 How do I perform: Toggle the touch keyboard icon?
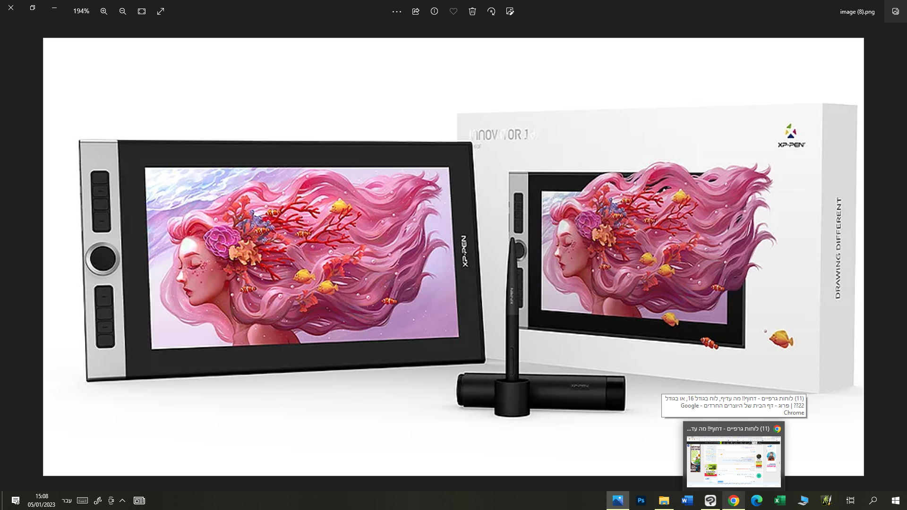82,501
